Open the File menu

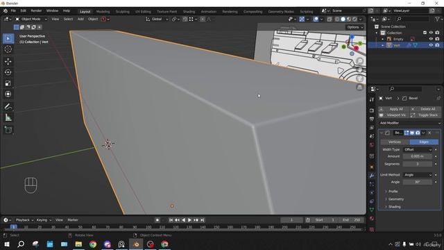13,11
